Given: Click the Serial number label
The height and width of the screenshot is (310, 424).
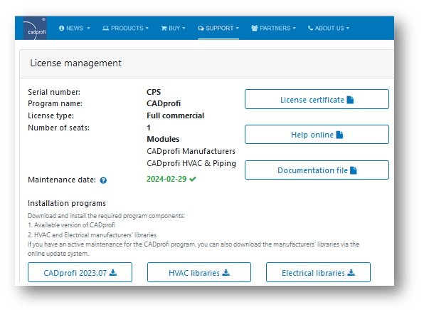Looking at the screenshot, I should (54, 92).
